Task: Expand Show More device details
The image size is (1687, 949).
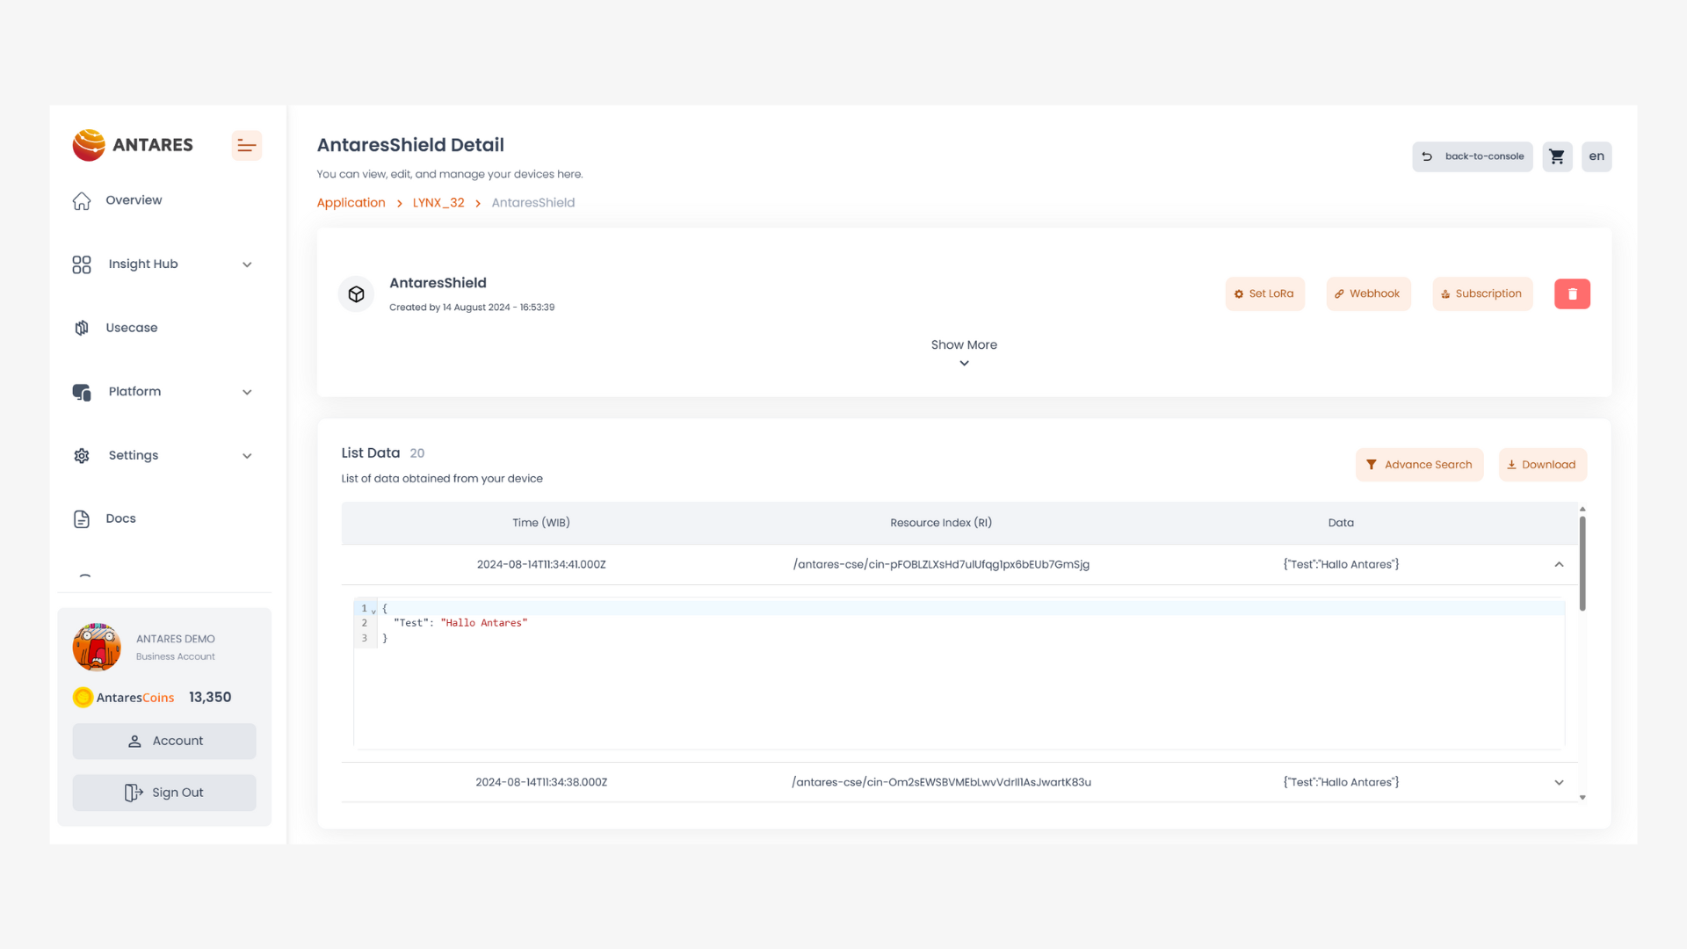Action: coord(964,351)
